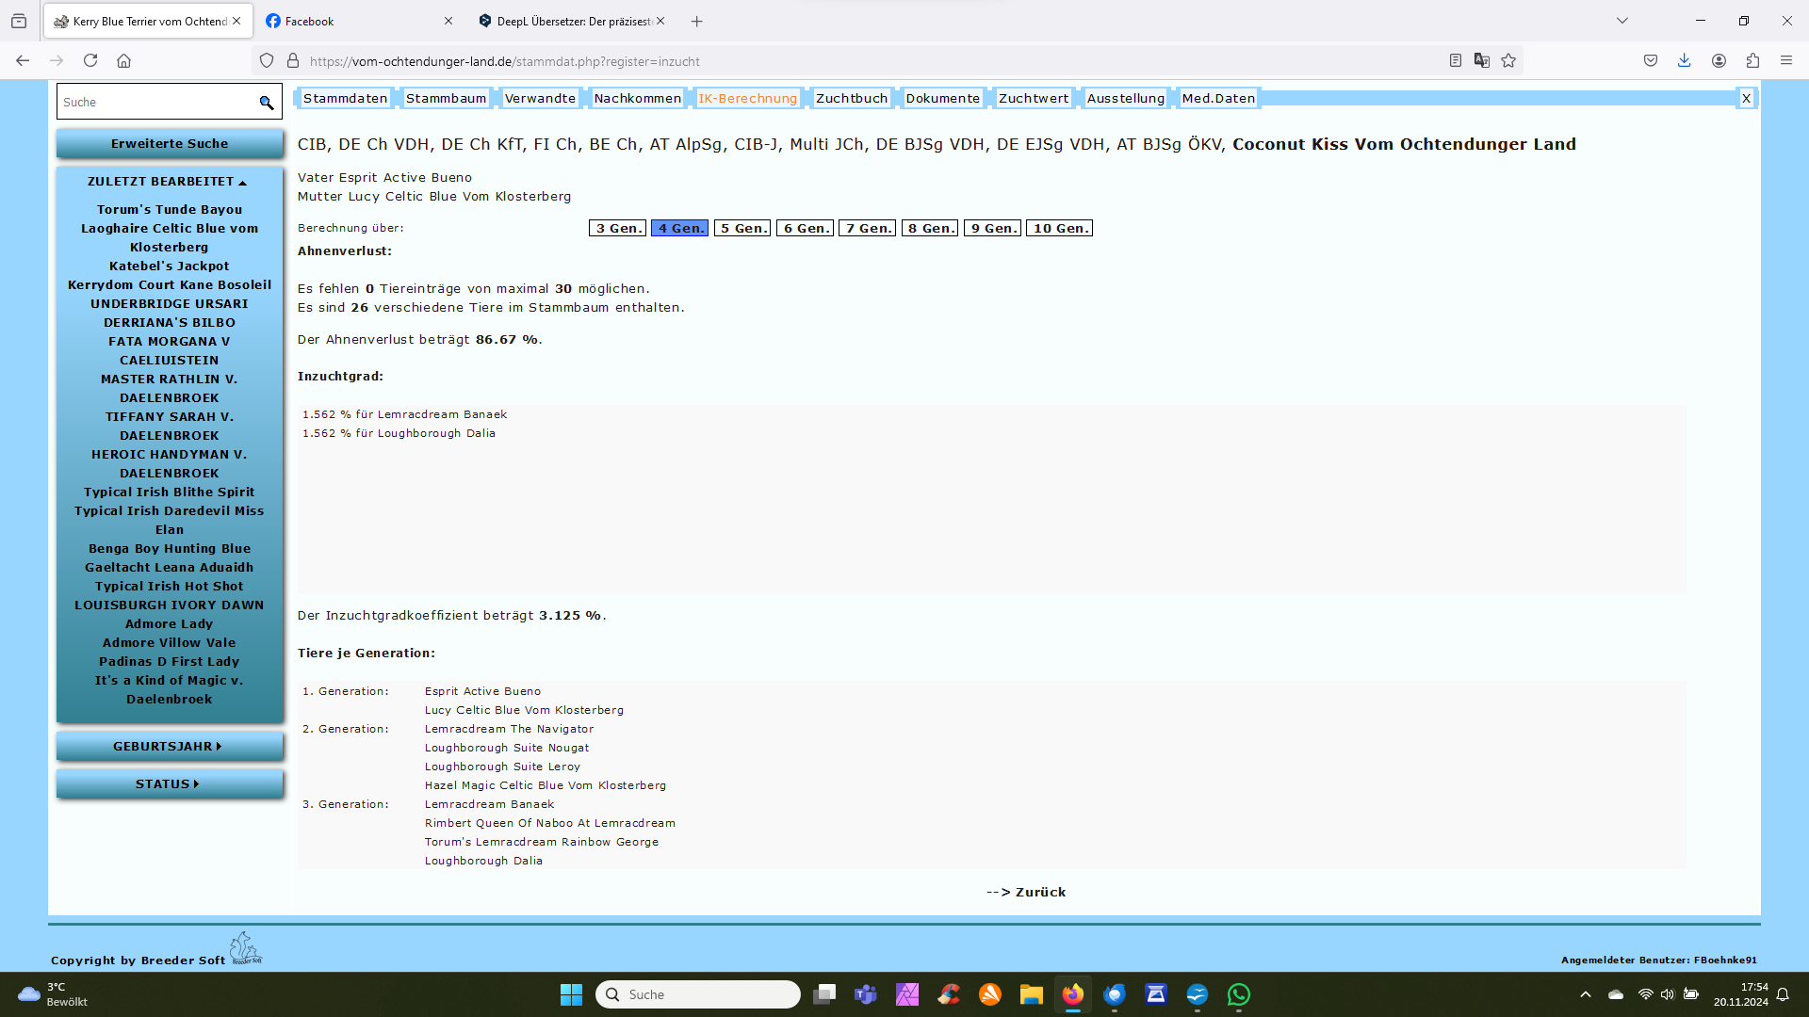Click the search magnifier icon in sidebar
This screenshot has width=1809, height=1017.
pyautogui.click(x=267, y=103)
